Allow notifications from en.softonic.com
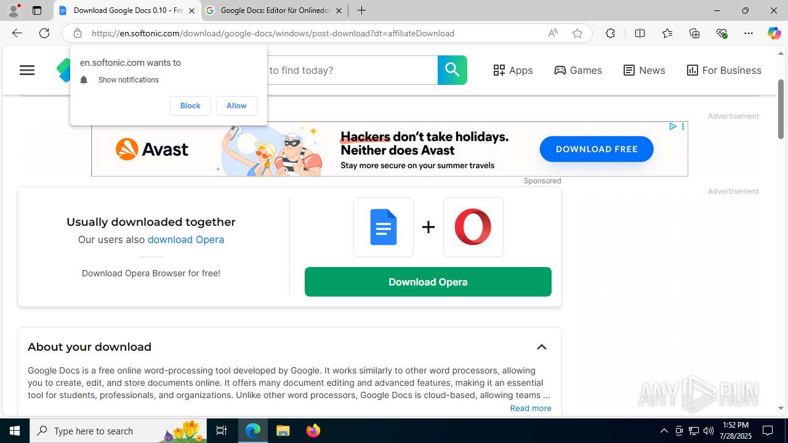Viewport: 788px width, 443px height. click(236, 106)
